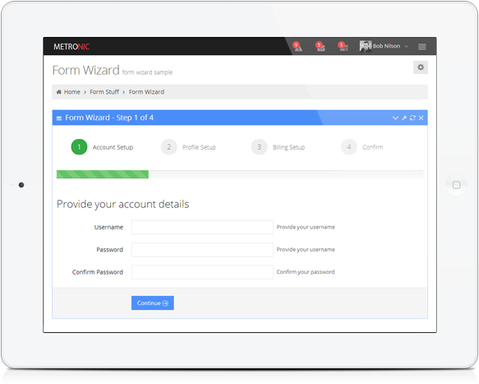Open the inbox envelope notifications icon

(x=320, y=47)
